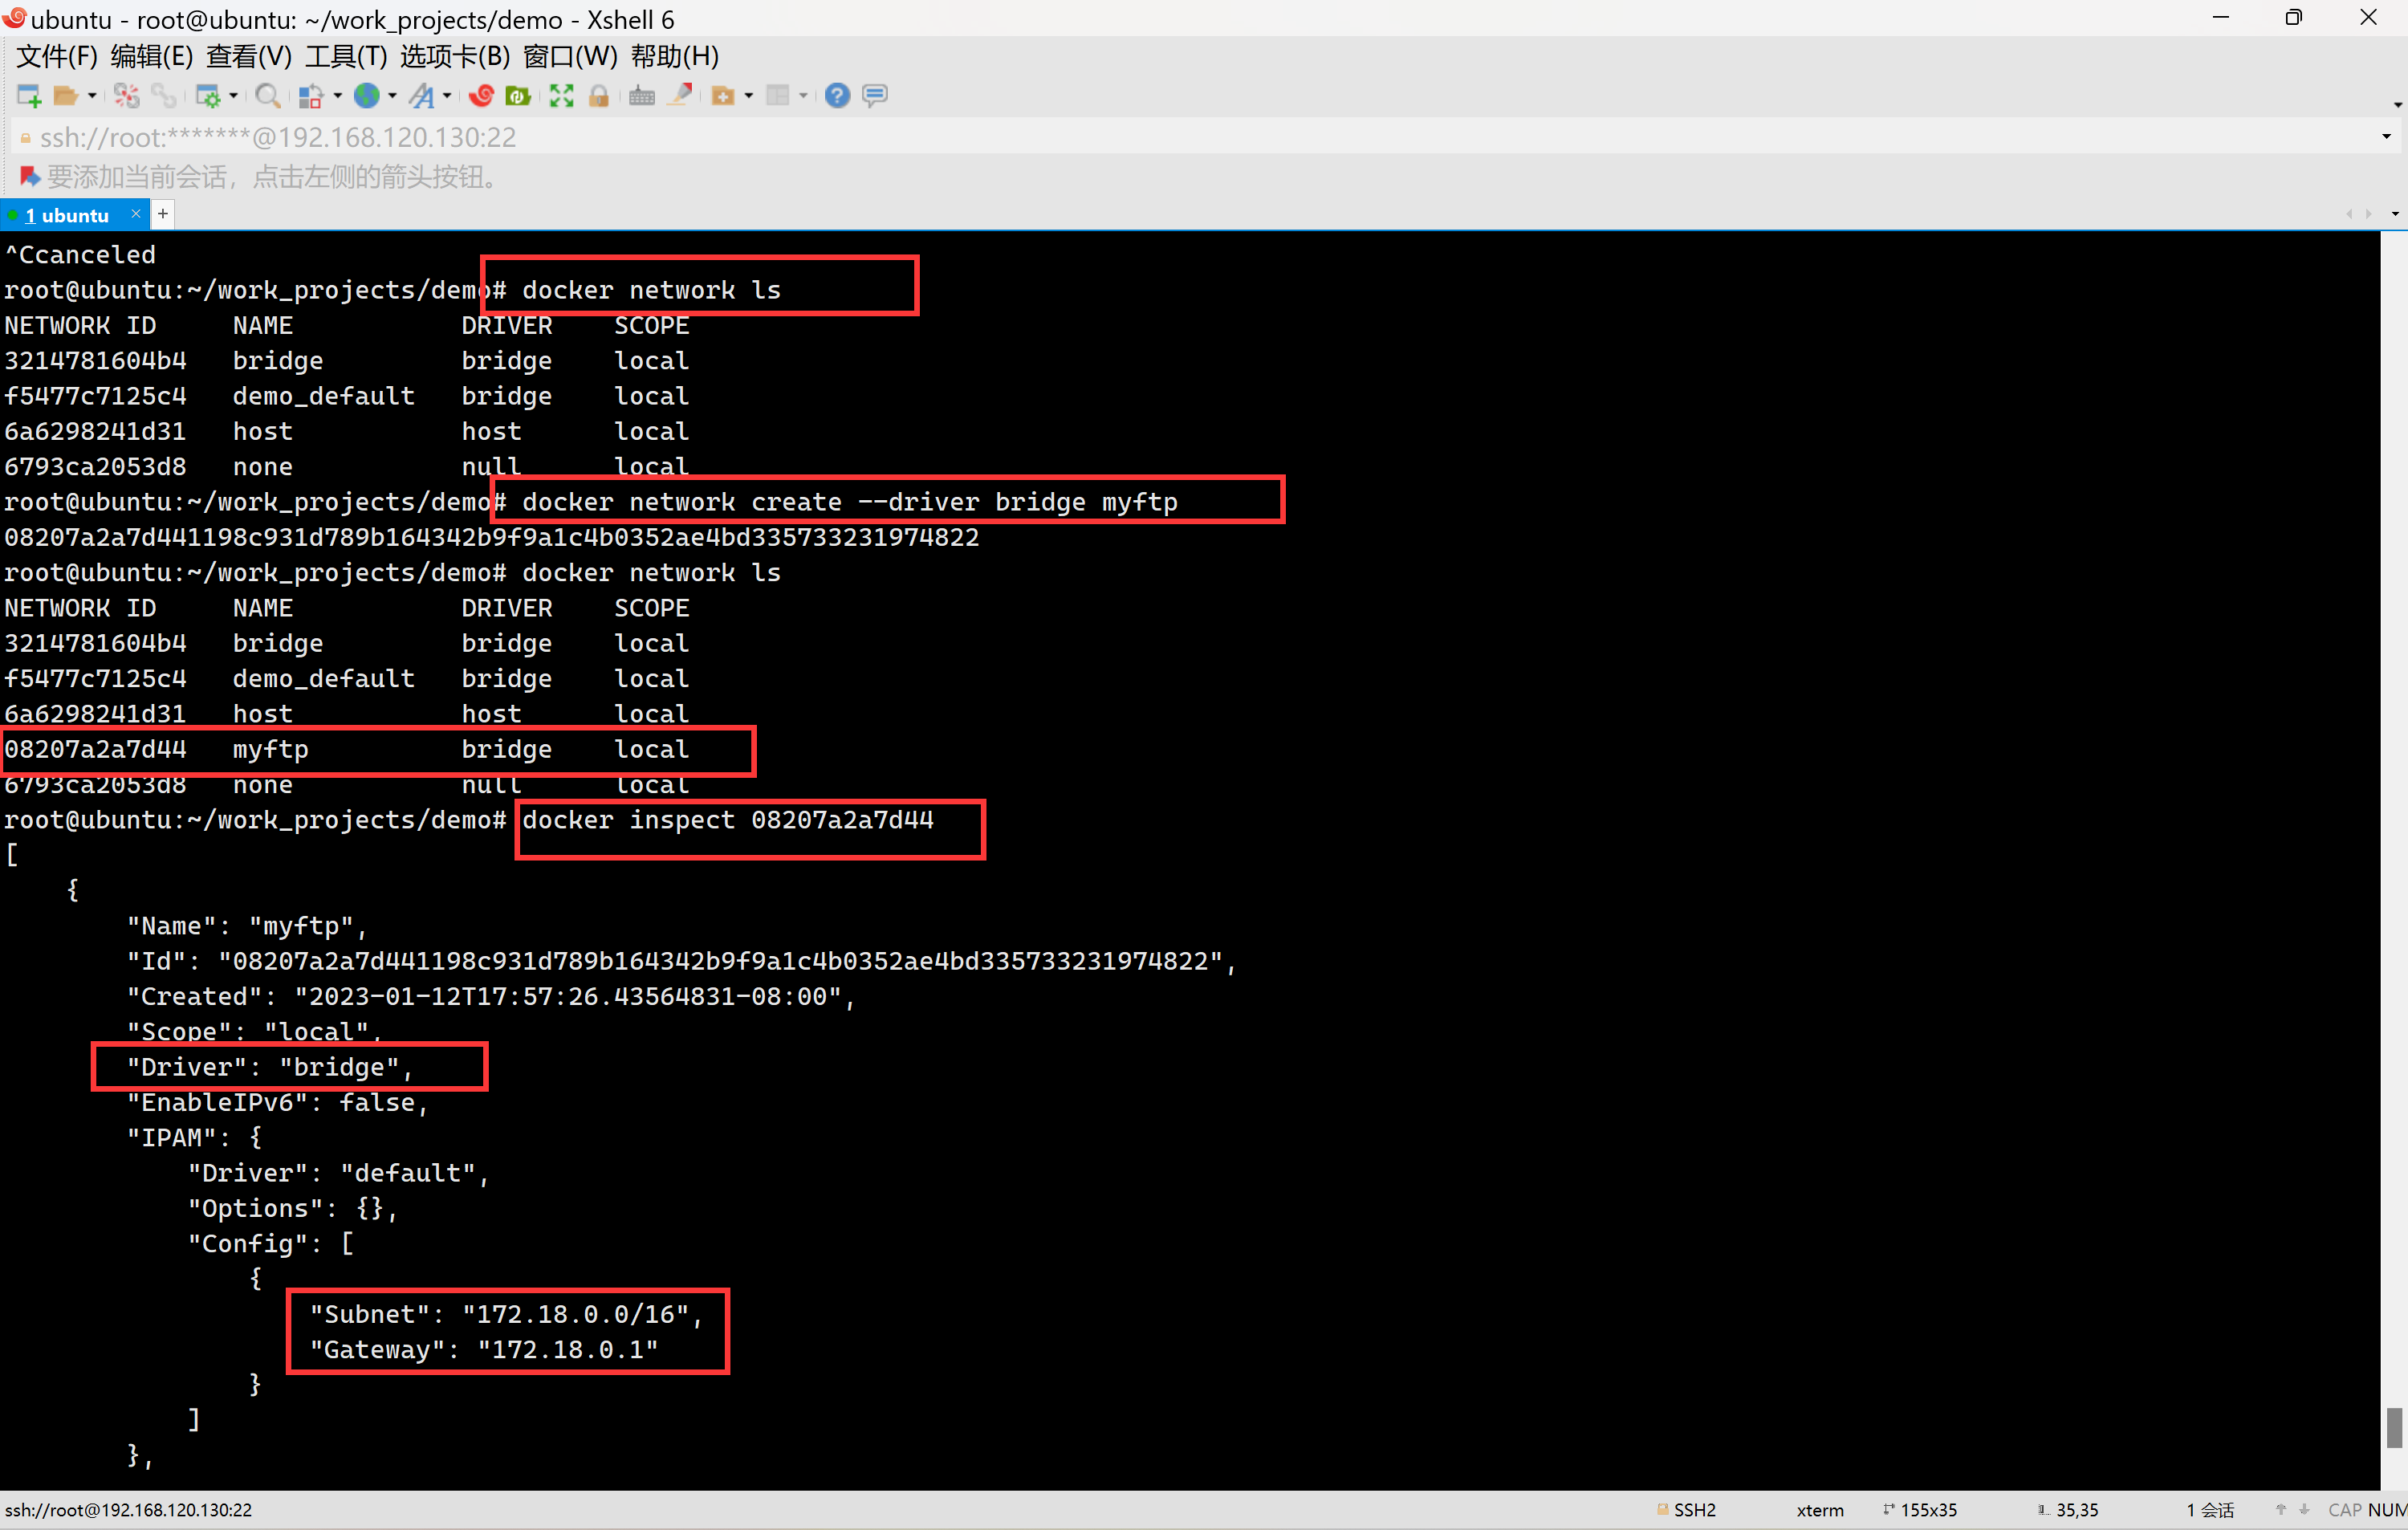Image resolution: width=2408 pixels, height=1530 pixels.
Task: Open Help question mark icon
Action: 838,96
